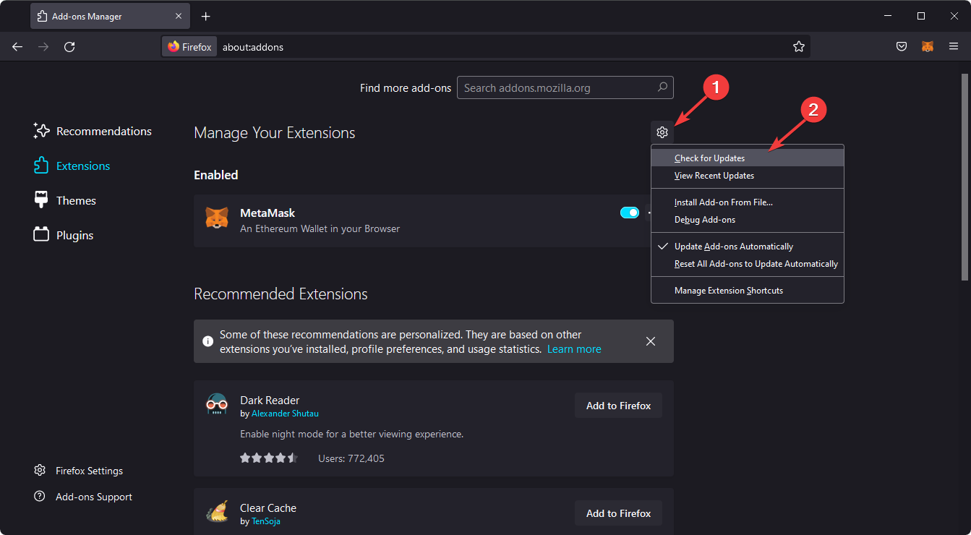Select Reset All Add-ons to Update Automatically
The width and height of the screenshot is (971, 535).
(x=748, y=264)
